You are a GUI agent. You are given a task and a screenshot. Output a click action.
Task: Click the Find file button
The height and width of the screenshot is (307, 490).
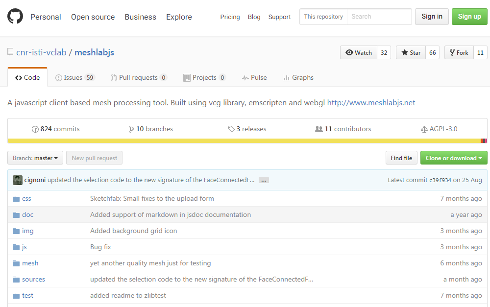401,158
